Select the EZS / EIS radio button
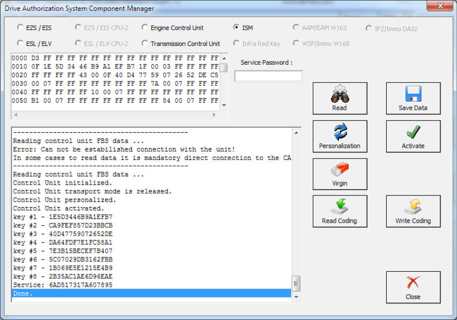 pyautogui.click(x=20, y=27)
